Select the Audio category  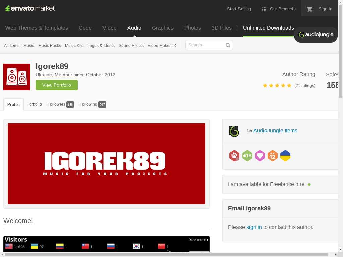point(134,28)
